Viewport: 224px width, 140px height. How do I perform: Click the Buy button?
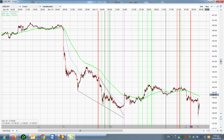(207, 6)
